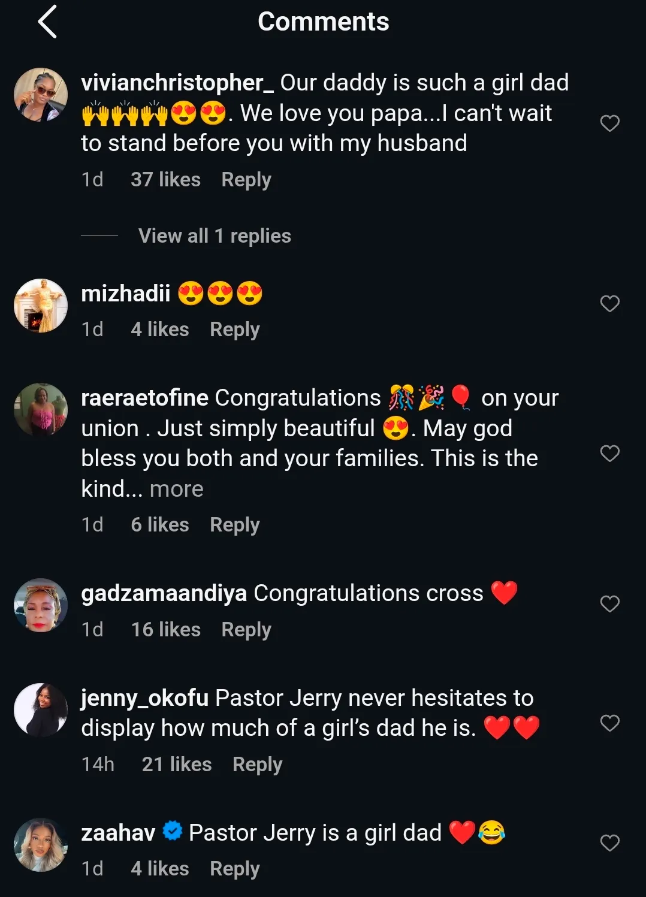Like vivianchristopher_'s comment with the heart
The height and width of the screenshot is (897, 646).
point(609,123)
